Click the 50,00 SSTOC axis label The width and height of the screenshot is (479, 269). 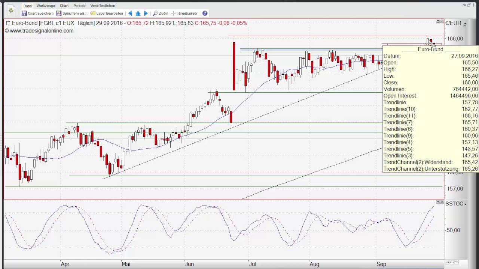point(453,230)
